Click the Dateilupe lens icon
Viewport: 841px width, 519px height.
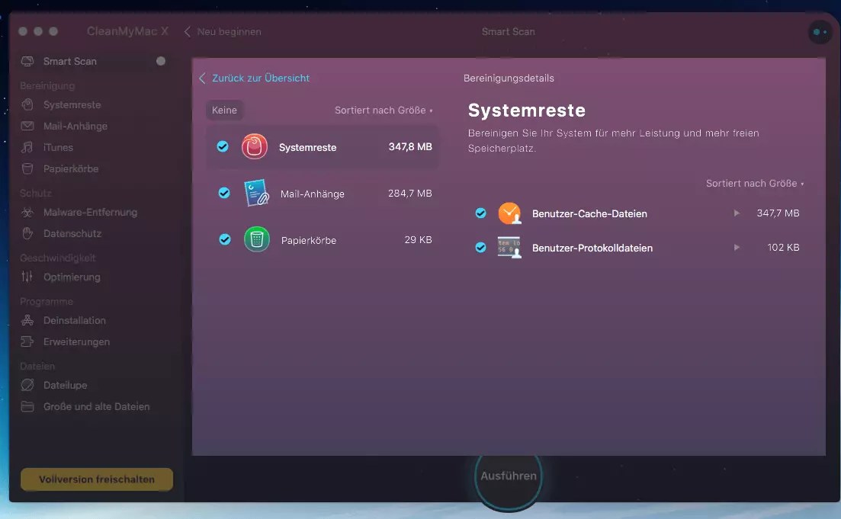(27, 385)
